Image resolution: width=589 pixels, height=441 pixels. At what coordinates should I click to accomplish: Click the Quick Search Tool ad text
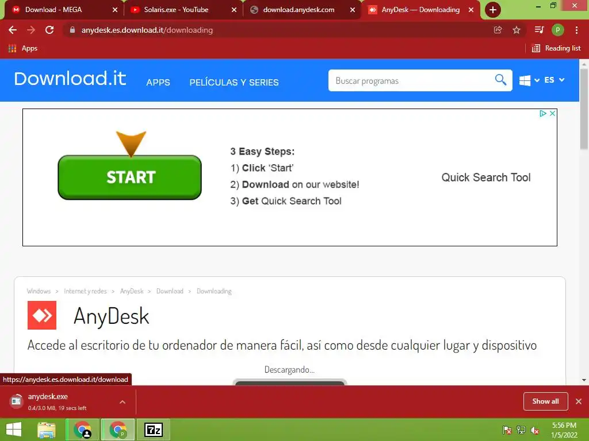pyautogui.click(x=485, y=177)
